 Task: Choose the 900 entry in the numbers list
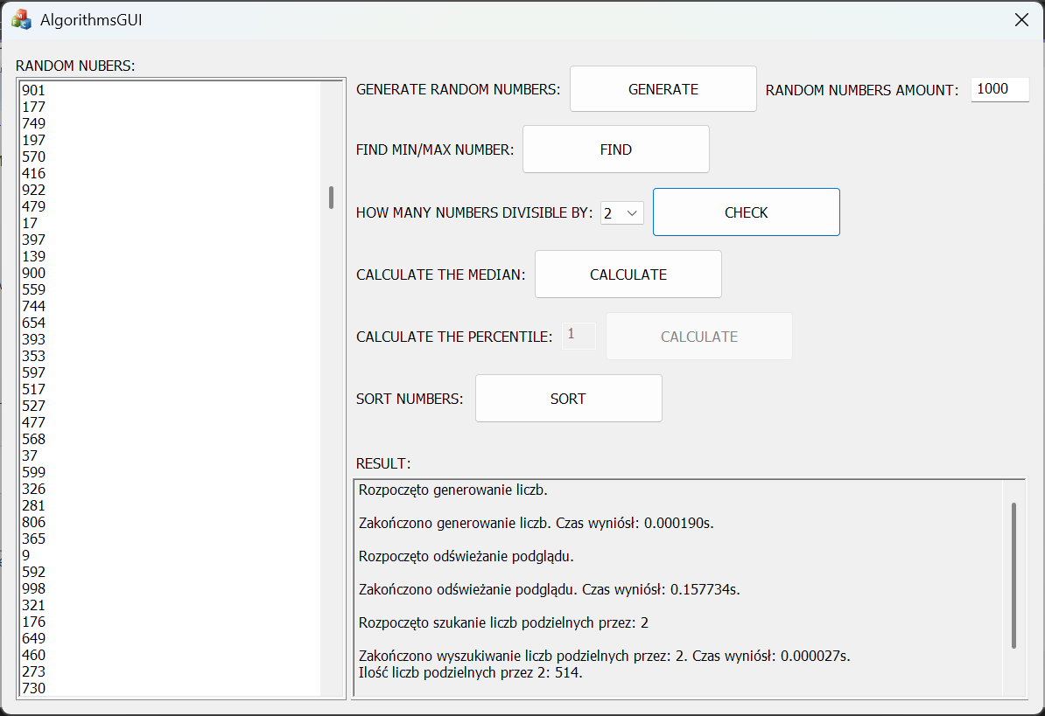pos(34,273)
